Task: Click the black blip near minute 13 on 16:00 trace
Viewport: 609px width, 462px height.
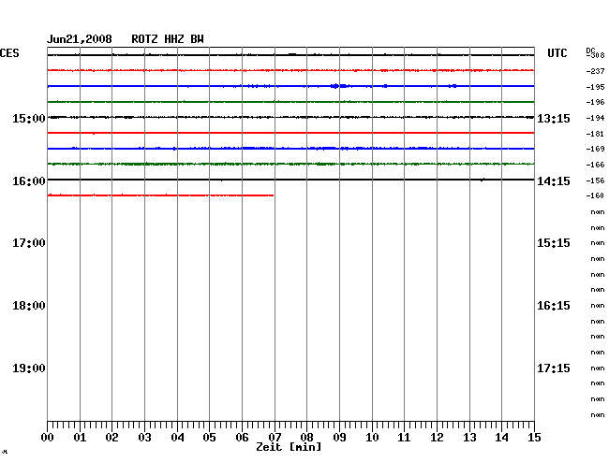Action: click(x=482, y=180)
